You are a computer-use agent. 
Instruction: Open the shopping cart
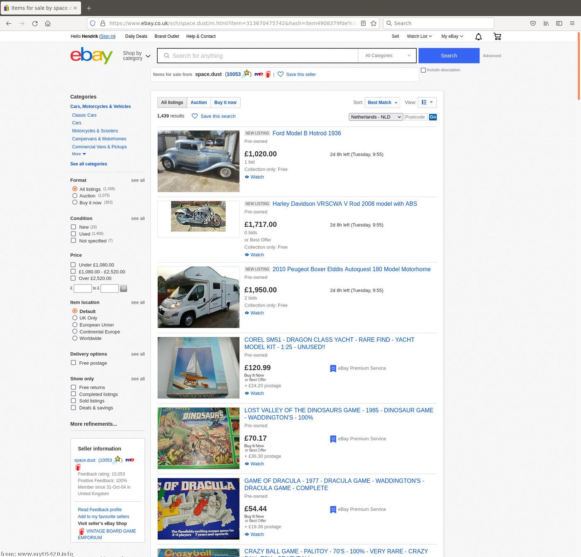[497, 37]
